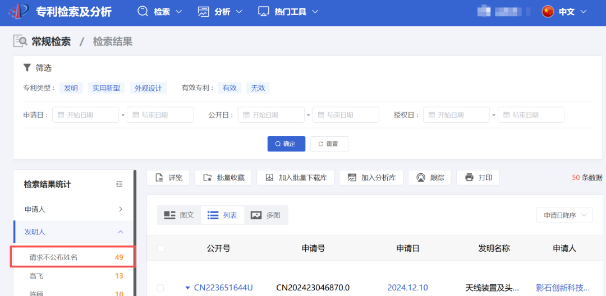Switch to 多图 view

(266, 215)
